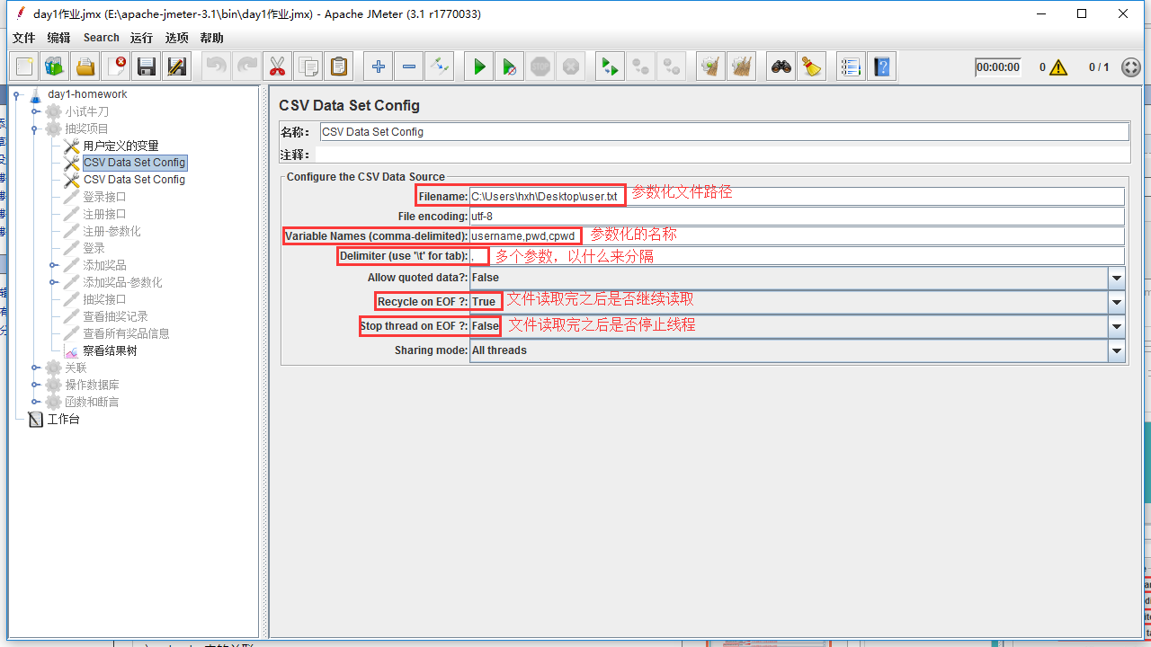Close the test plan via toolbar Close icon
The width and height of the screenshot is (1151, 647).
[116, 66]
